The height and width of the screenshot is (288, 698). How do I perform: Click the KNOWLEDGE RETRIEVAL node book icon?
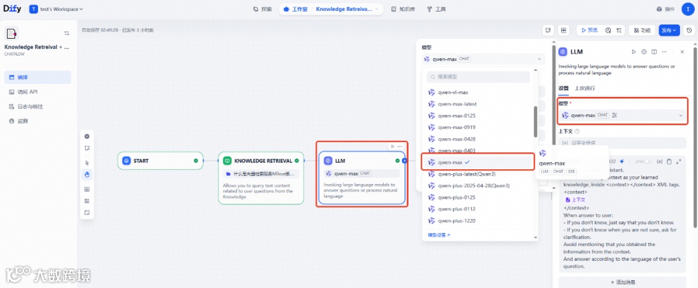pyautogui.click(x=227, y=161)
